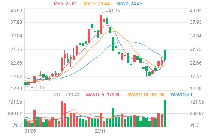Click the MA10: 21.44 legend label
This screenshot has height=136, width=212.
[x=97, y=3]
